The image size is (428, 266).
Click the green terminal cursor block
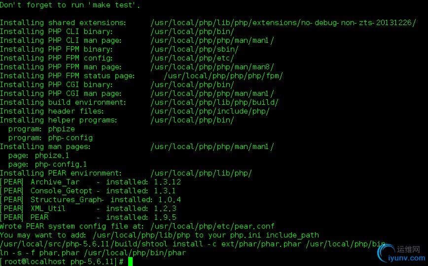coord(131,262)
